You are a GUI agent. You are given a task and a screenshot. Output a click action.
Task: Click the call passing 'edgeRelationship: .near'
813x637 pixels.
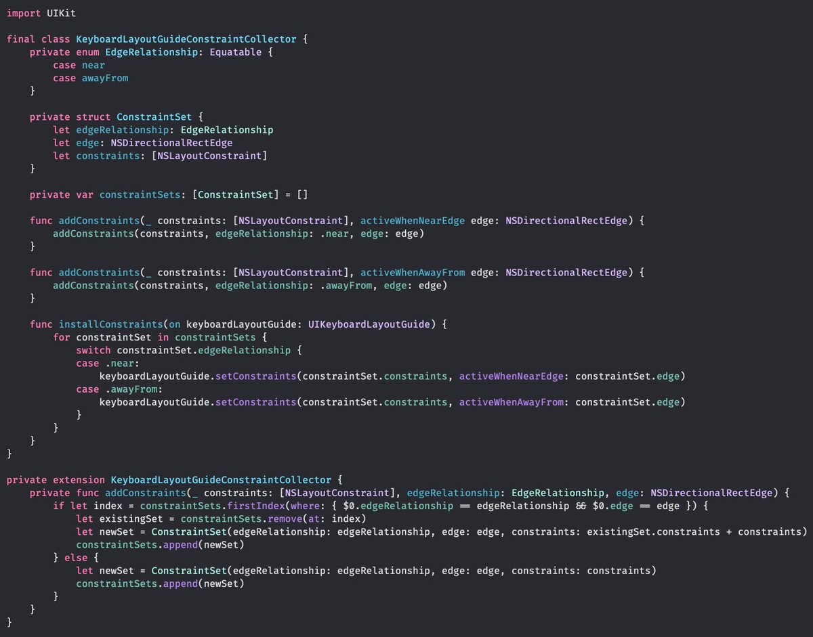tap(238, 234)
